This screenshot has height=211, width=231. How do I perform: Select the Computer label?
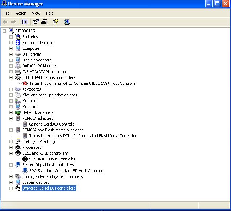coord(31,48)
